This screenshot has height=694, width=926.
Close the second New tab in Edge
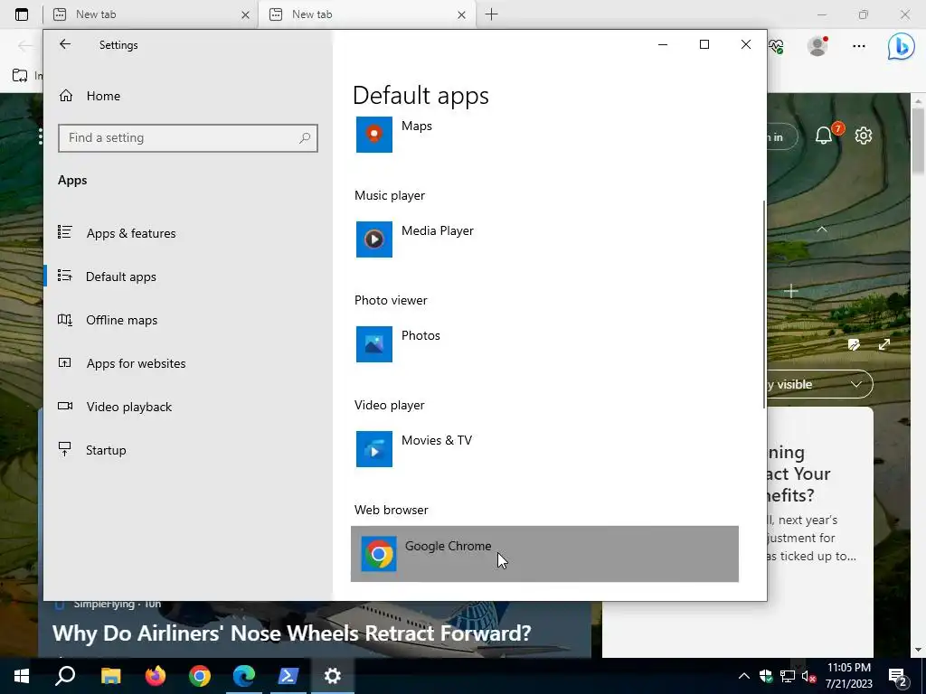462,14
